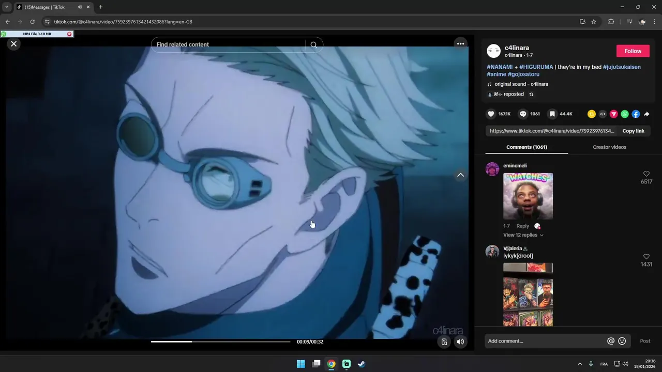Open more share options arrow

[646, 114]
